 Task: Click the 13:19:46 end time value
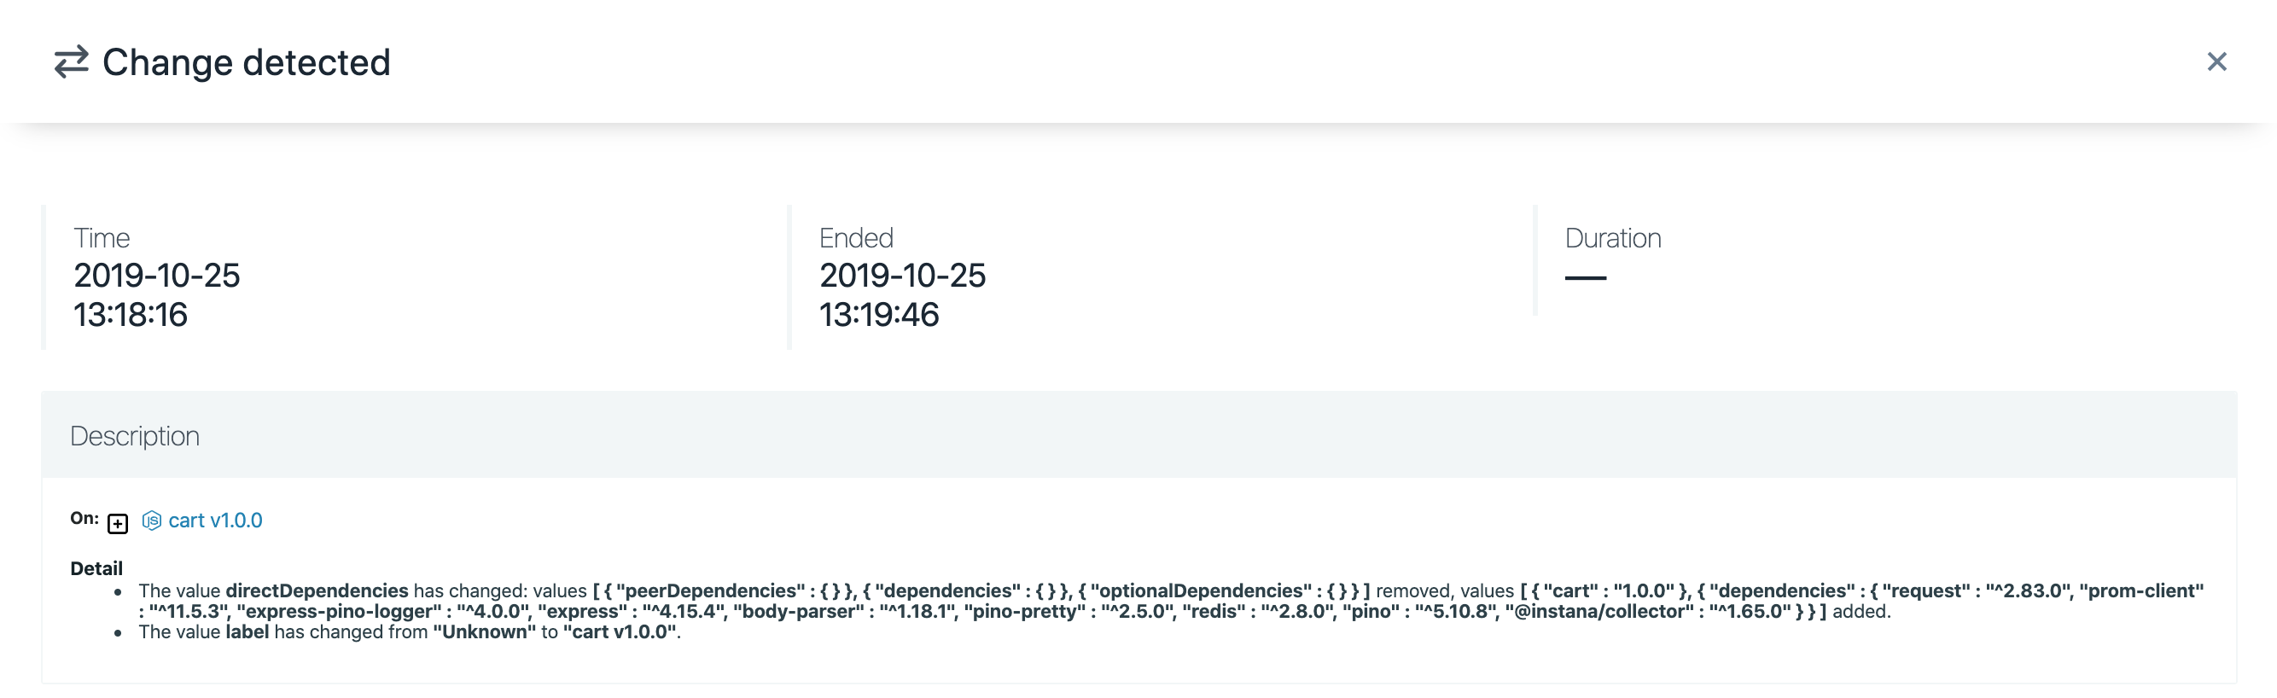coord(879,315)
